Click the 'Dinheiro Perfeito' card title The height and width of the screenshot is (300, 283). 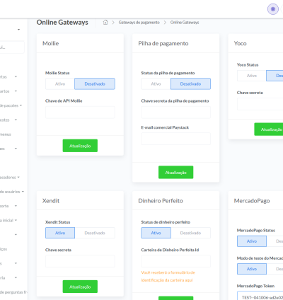161,201
